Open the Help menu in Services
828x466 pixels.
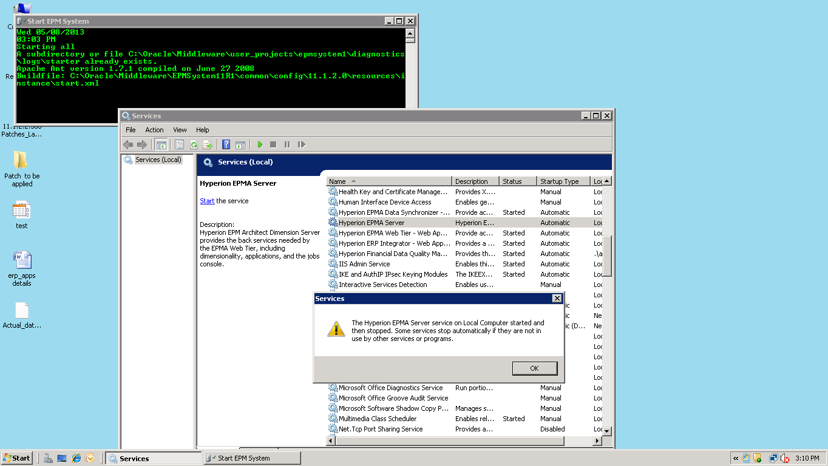point(202,130)
